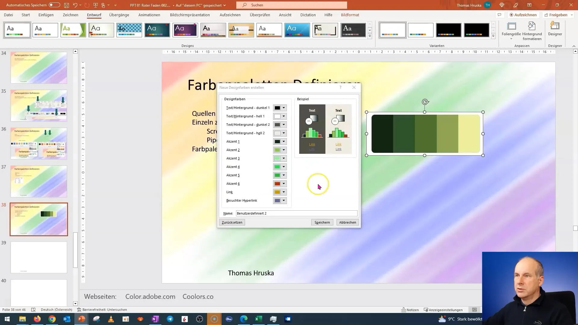The image size is (578, 325).
Task: Open the Link color dropdown
Action: tap(284, 192)
